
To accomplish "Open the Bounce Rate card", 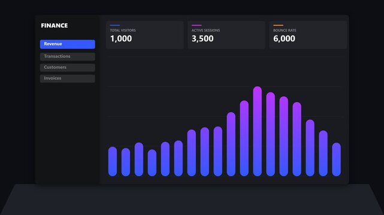I will [x=308, y=35].
